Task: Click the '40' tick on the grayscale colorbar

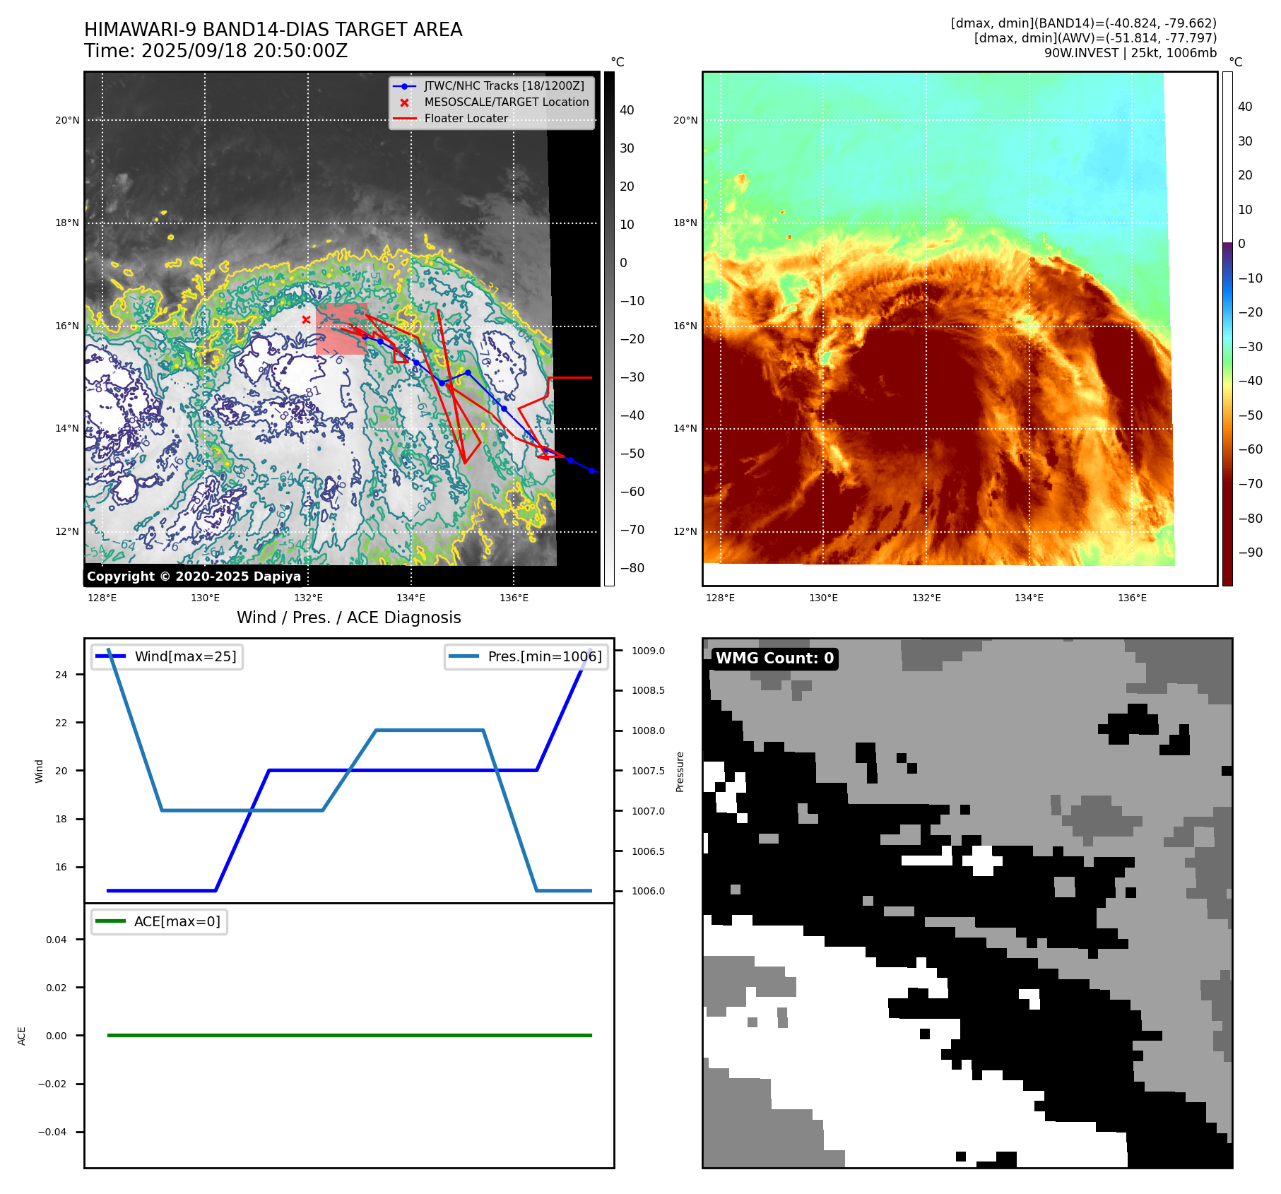Action: tap(627, 110)
